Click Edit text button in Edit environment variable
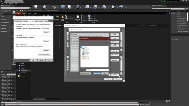Viewport: 189px width, 106px height. pos(115,60)
